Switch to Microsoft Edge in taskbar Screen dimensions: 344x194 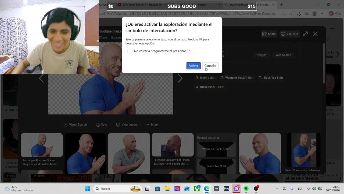[207, 189]
